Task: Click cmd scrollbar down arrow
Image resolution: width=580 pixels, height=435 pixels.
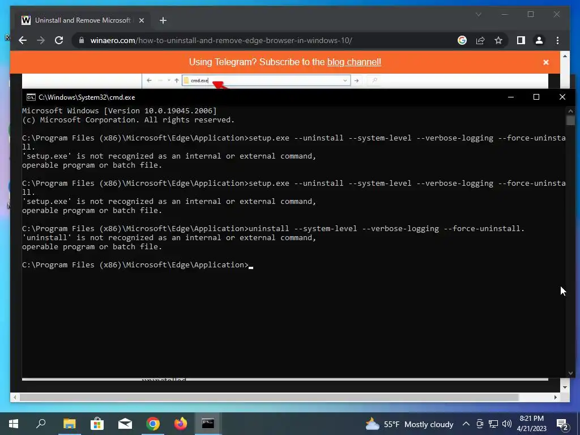Action: (x=570, y=373)
